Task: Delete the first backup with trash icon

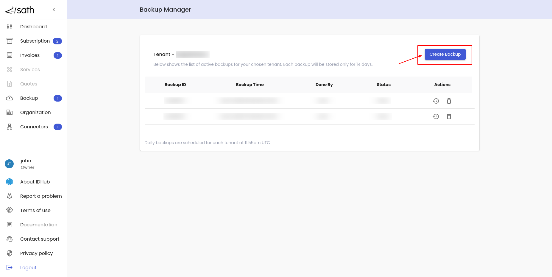Action: (x=449, y=101)
